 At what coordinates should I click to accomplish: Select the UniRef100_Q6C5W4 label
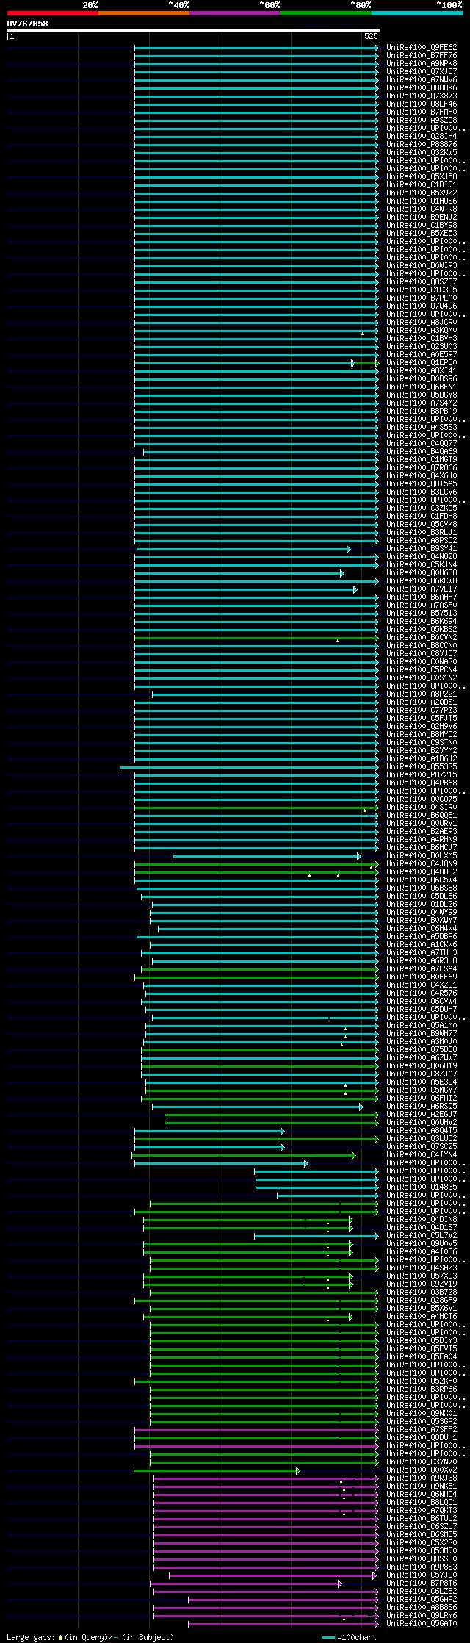click(422, 880)
